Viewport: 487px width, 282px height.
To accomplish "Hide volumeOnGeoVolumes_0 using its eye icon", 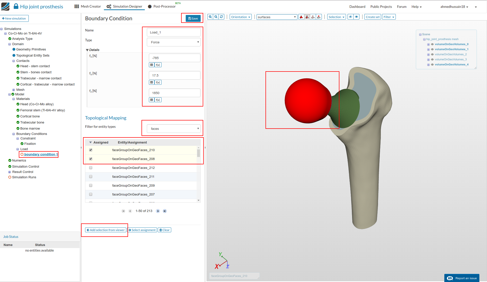I will [x=432, y=44].
